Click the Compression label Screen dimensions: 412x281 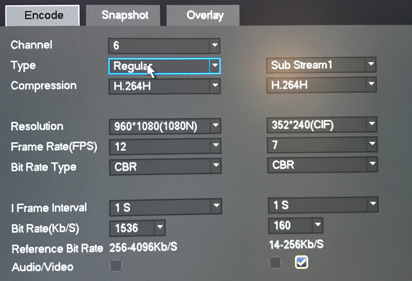tap(44, 86)
